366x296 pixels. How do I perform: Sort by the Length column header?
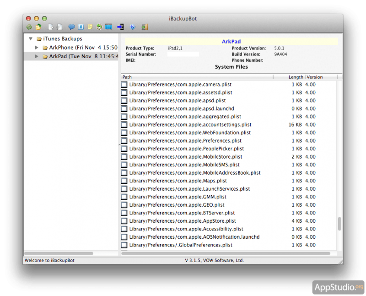click(x=289, y=77)
